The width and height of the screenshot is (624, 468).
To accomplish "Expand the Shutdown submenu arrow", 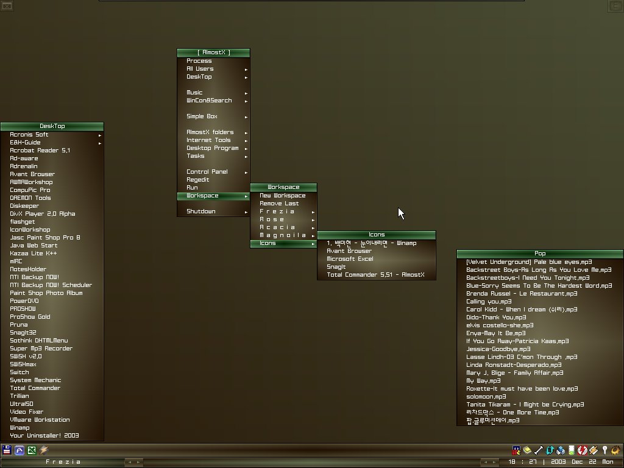I will click(246, 213).
